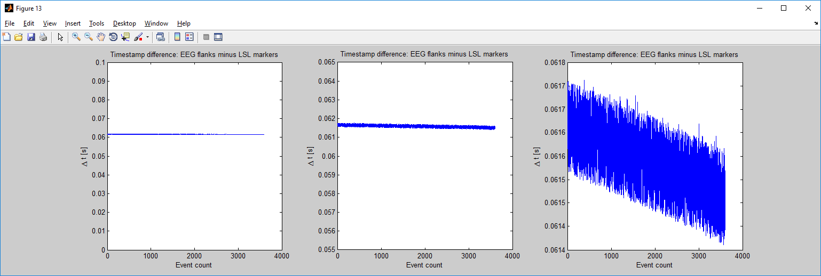The image size is (821, 276).
Task: Toggle the Brush data tool
Action: [x=138, y=37]
